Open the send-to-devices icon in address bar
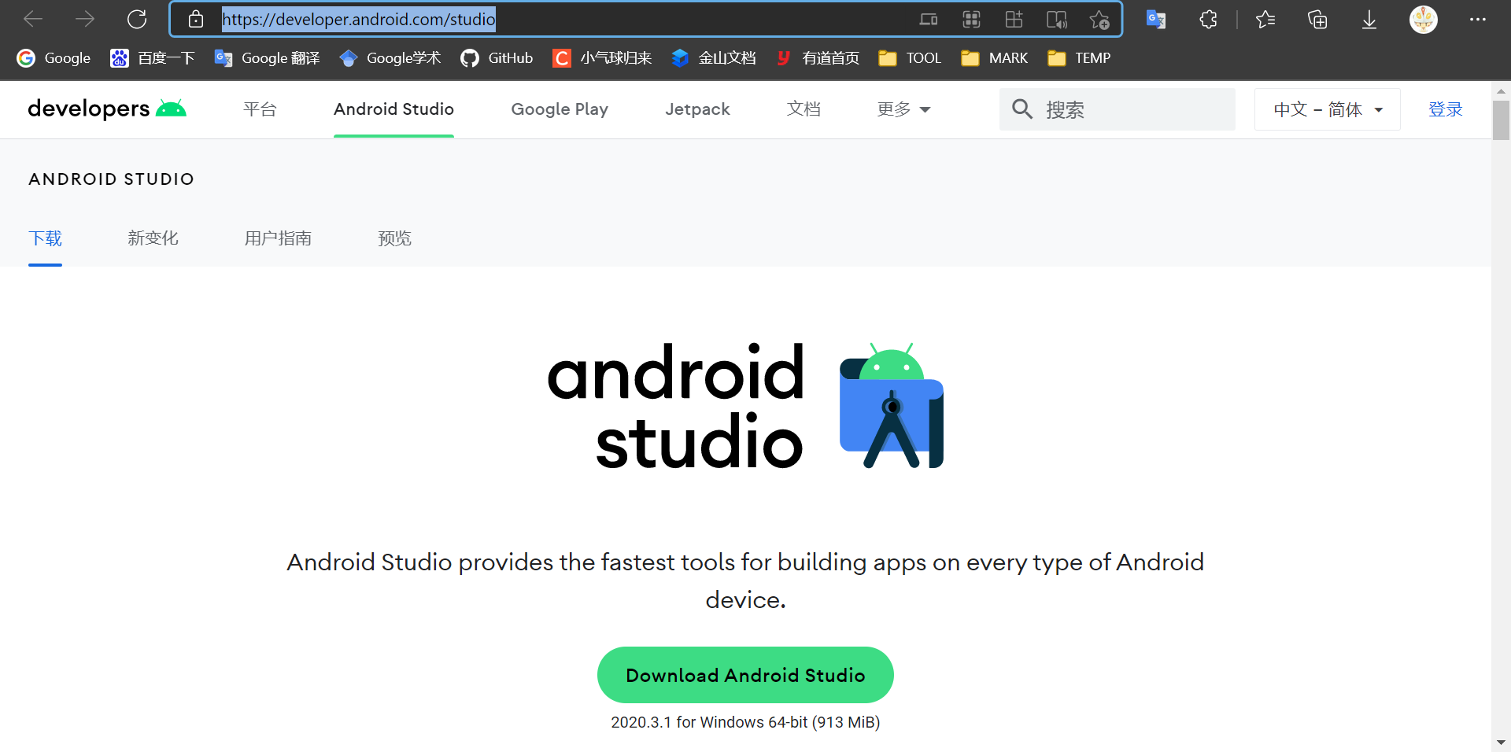Image resolution: width=1511 pixels, height=752 pixels. pyautogui.click(x=929, y=20)
